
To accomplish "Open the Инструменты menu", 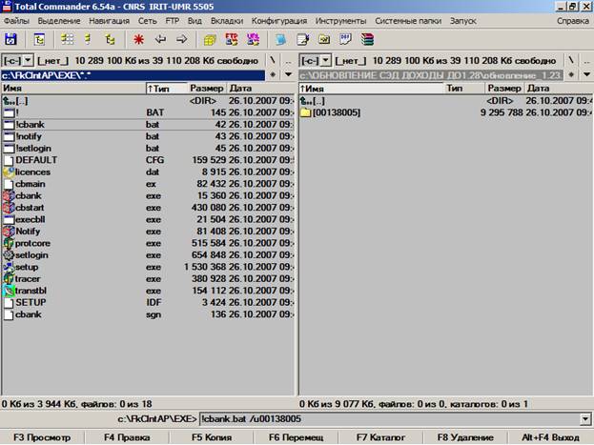I will [x=340, y=21].
